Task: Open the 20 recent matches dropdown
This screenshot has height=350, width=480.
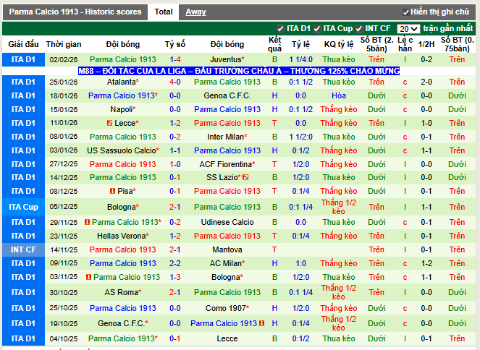Action: click(x=408, y=29)
